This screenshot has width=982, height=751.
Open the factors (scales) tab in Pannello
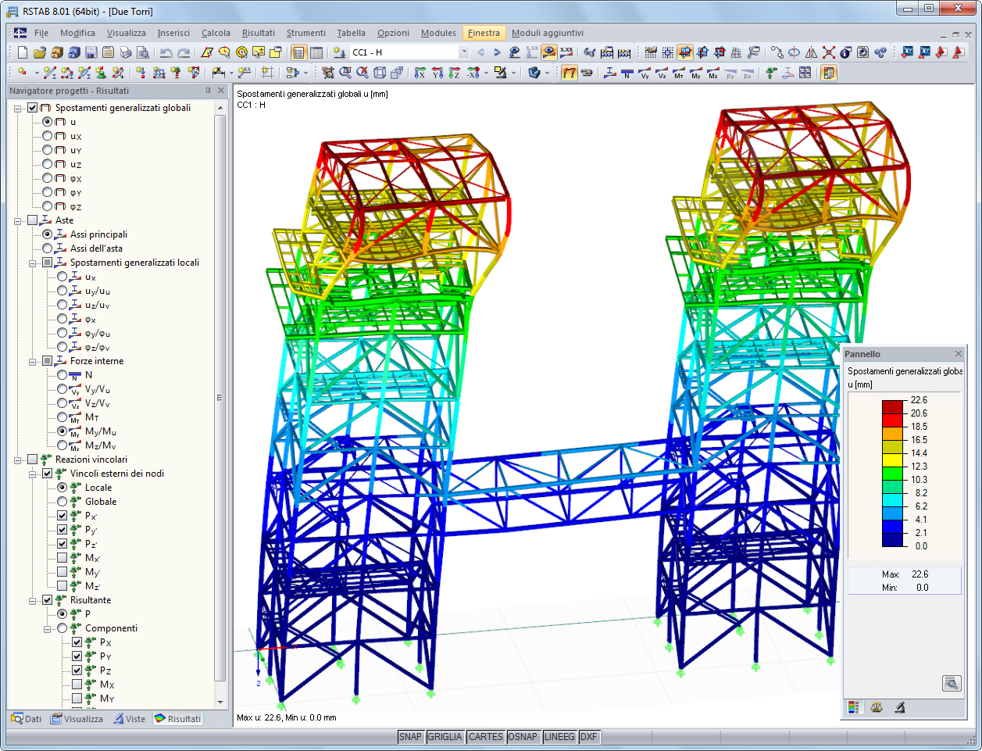877,707
